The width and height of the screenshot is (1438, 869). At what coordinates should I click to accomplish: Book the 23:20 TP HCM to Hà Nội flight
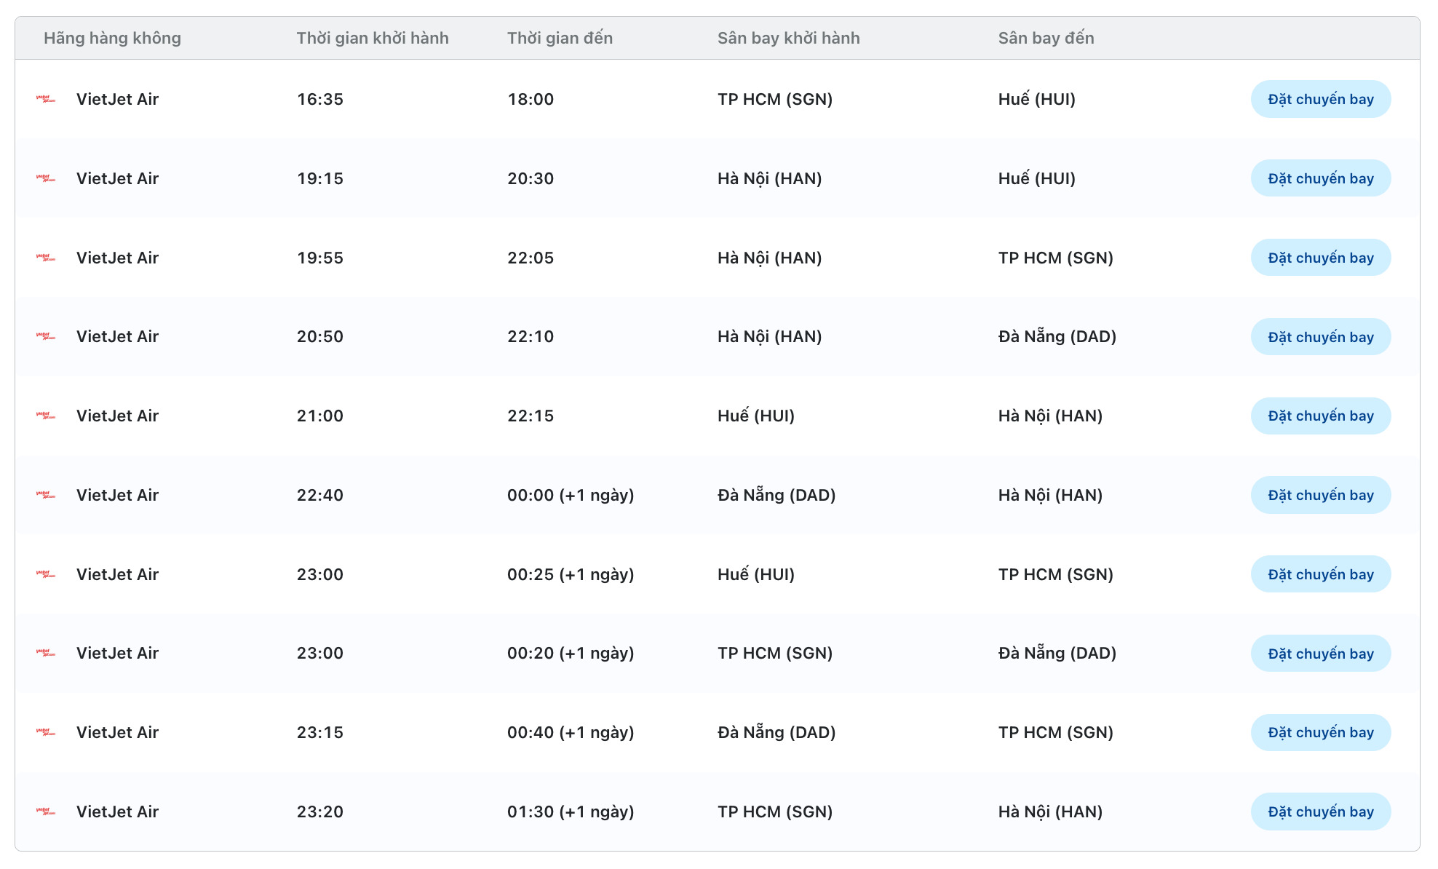tap(1320, 812)
